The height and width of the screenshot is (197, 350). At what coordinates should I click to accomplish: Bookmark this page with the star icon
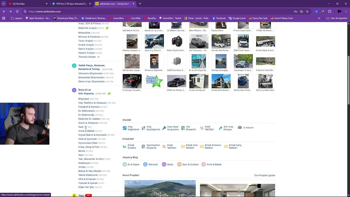[x=307, y=11]
